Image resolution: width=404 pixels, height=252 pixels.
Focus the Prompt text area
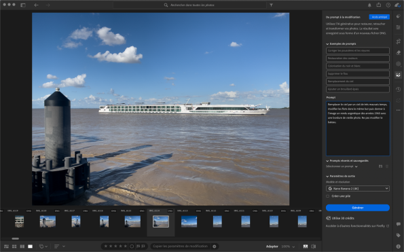(358, 128)
